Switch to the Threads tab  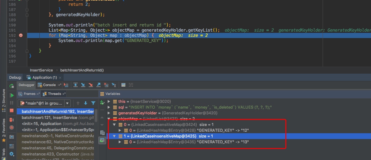54,94
